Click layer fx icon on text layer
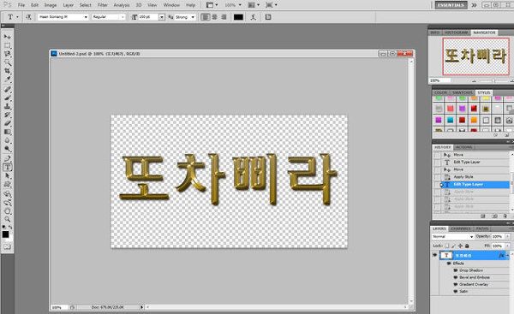This screenshot has width=514, height=314. click(x=501, y=255)
